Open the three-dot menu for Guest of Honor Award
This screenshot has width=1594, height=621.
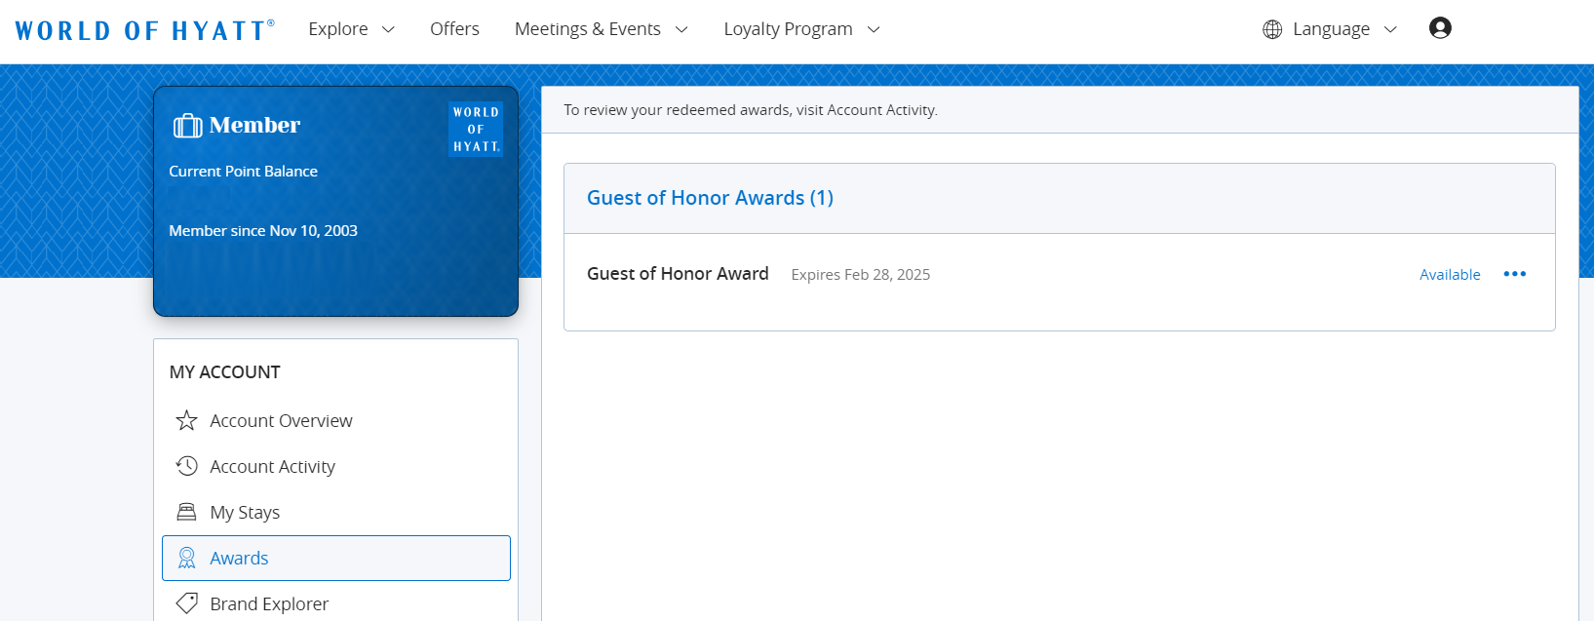[x=1515, y=274]
